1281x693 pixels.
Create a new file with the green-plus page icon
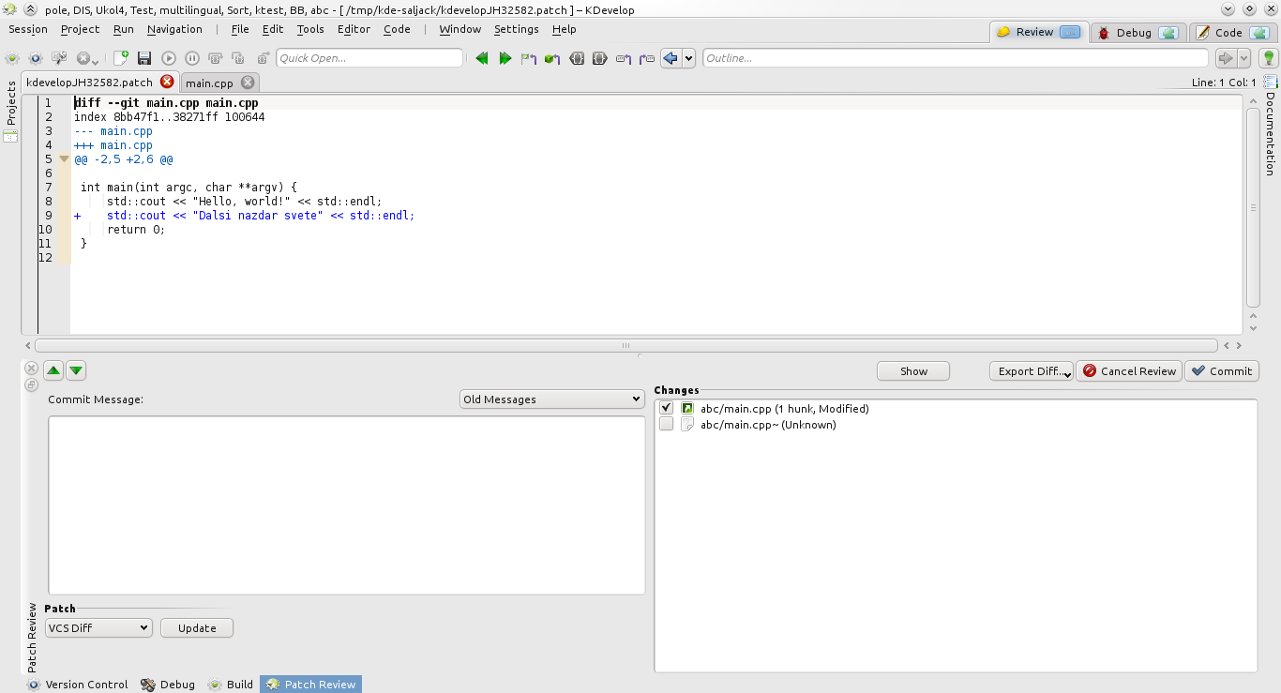(x=121, y=58)
